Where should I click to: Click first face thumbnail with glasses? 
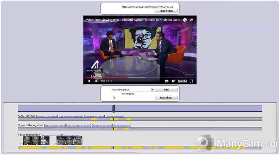point(61,141)
